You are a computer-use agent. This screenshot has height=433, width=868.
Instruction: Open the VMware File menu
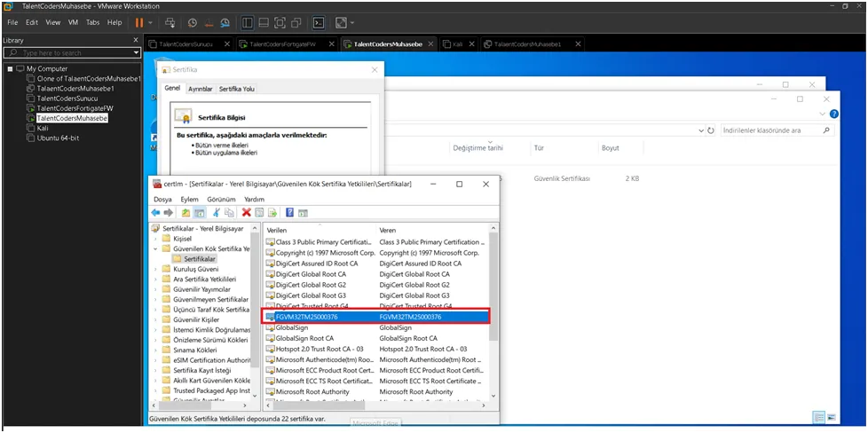click(x=12, y=23)
